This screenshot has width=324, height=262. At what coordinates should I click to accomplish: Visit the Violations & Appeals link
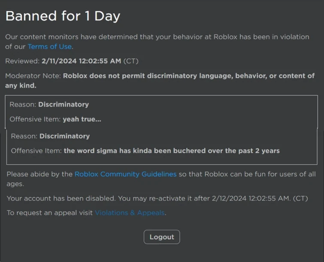pyautogui.click(x=130, y=213)
